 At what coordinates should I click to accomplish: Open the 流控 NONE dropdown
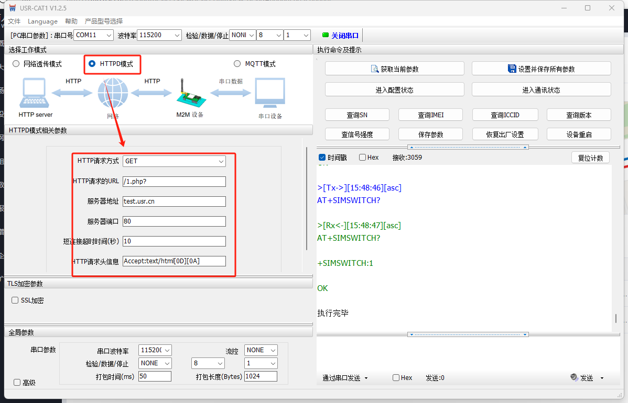pos(261,350)
